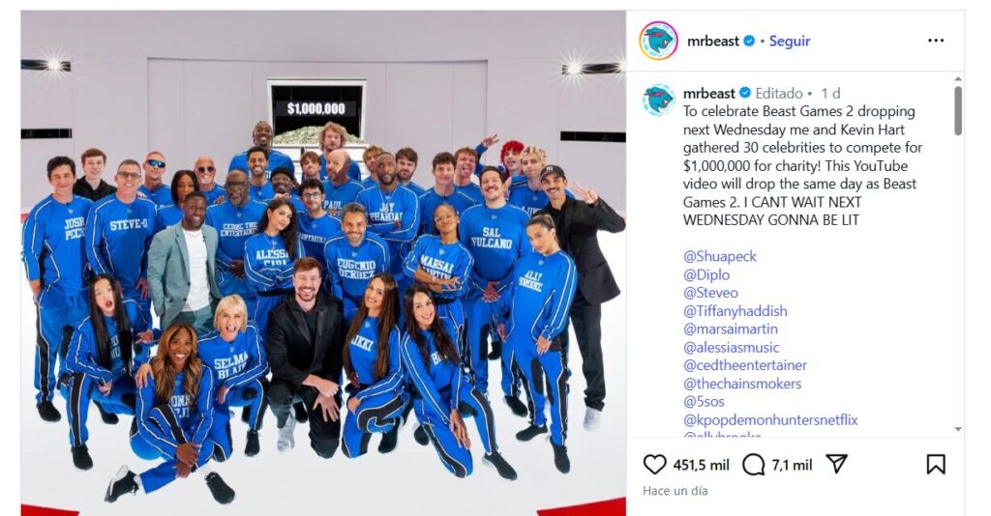
Task: Follow mrbeast with Seguir button
Action: pyautogui.click(x=790, y=41)
